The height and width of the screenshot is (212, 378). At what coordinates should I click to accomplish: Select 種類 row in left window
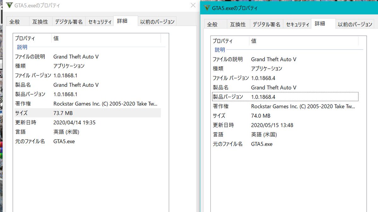[x=87, y=66]
